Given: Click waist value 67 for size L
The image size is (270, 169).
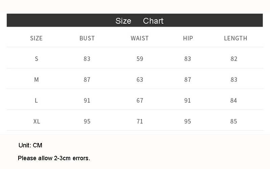Looking at the screenshot, I should tap(140, 101).
